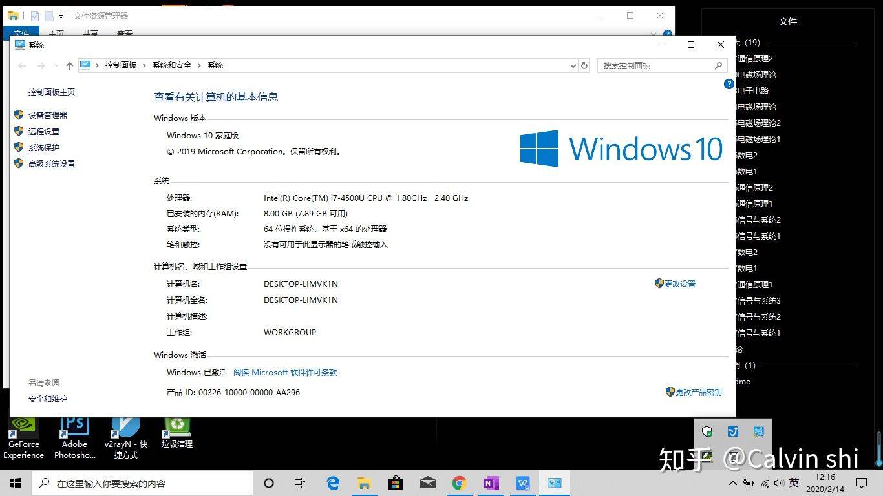Image resolution: width=883 pixels, height=496 pixels.
Task: Open Task View from the taskbar
Action: click(300, 483)
